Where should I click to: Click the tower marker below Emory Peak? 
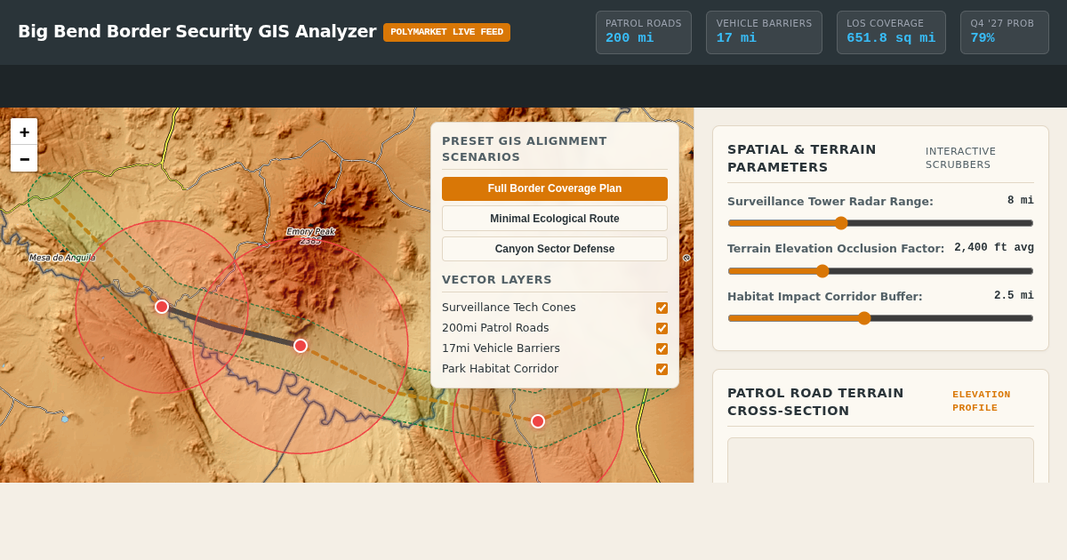[x=301, y=346]
